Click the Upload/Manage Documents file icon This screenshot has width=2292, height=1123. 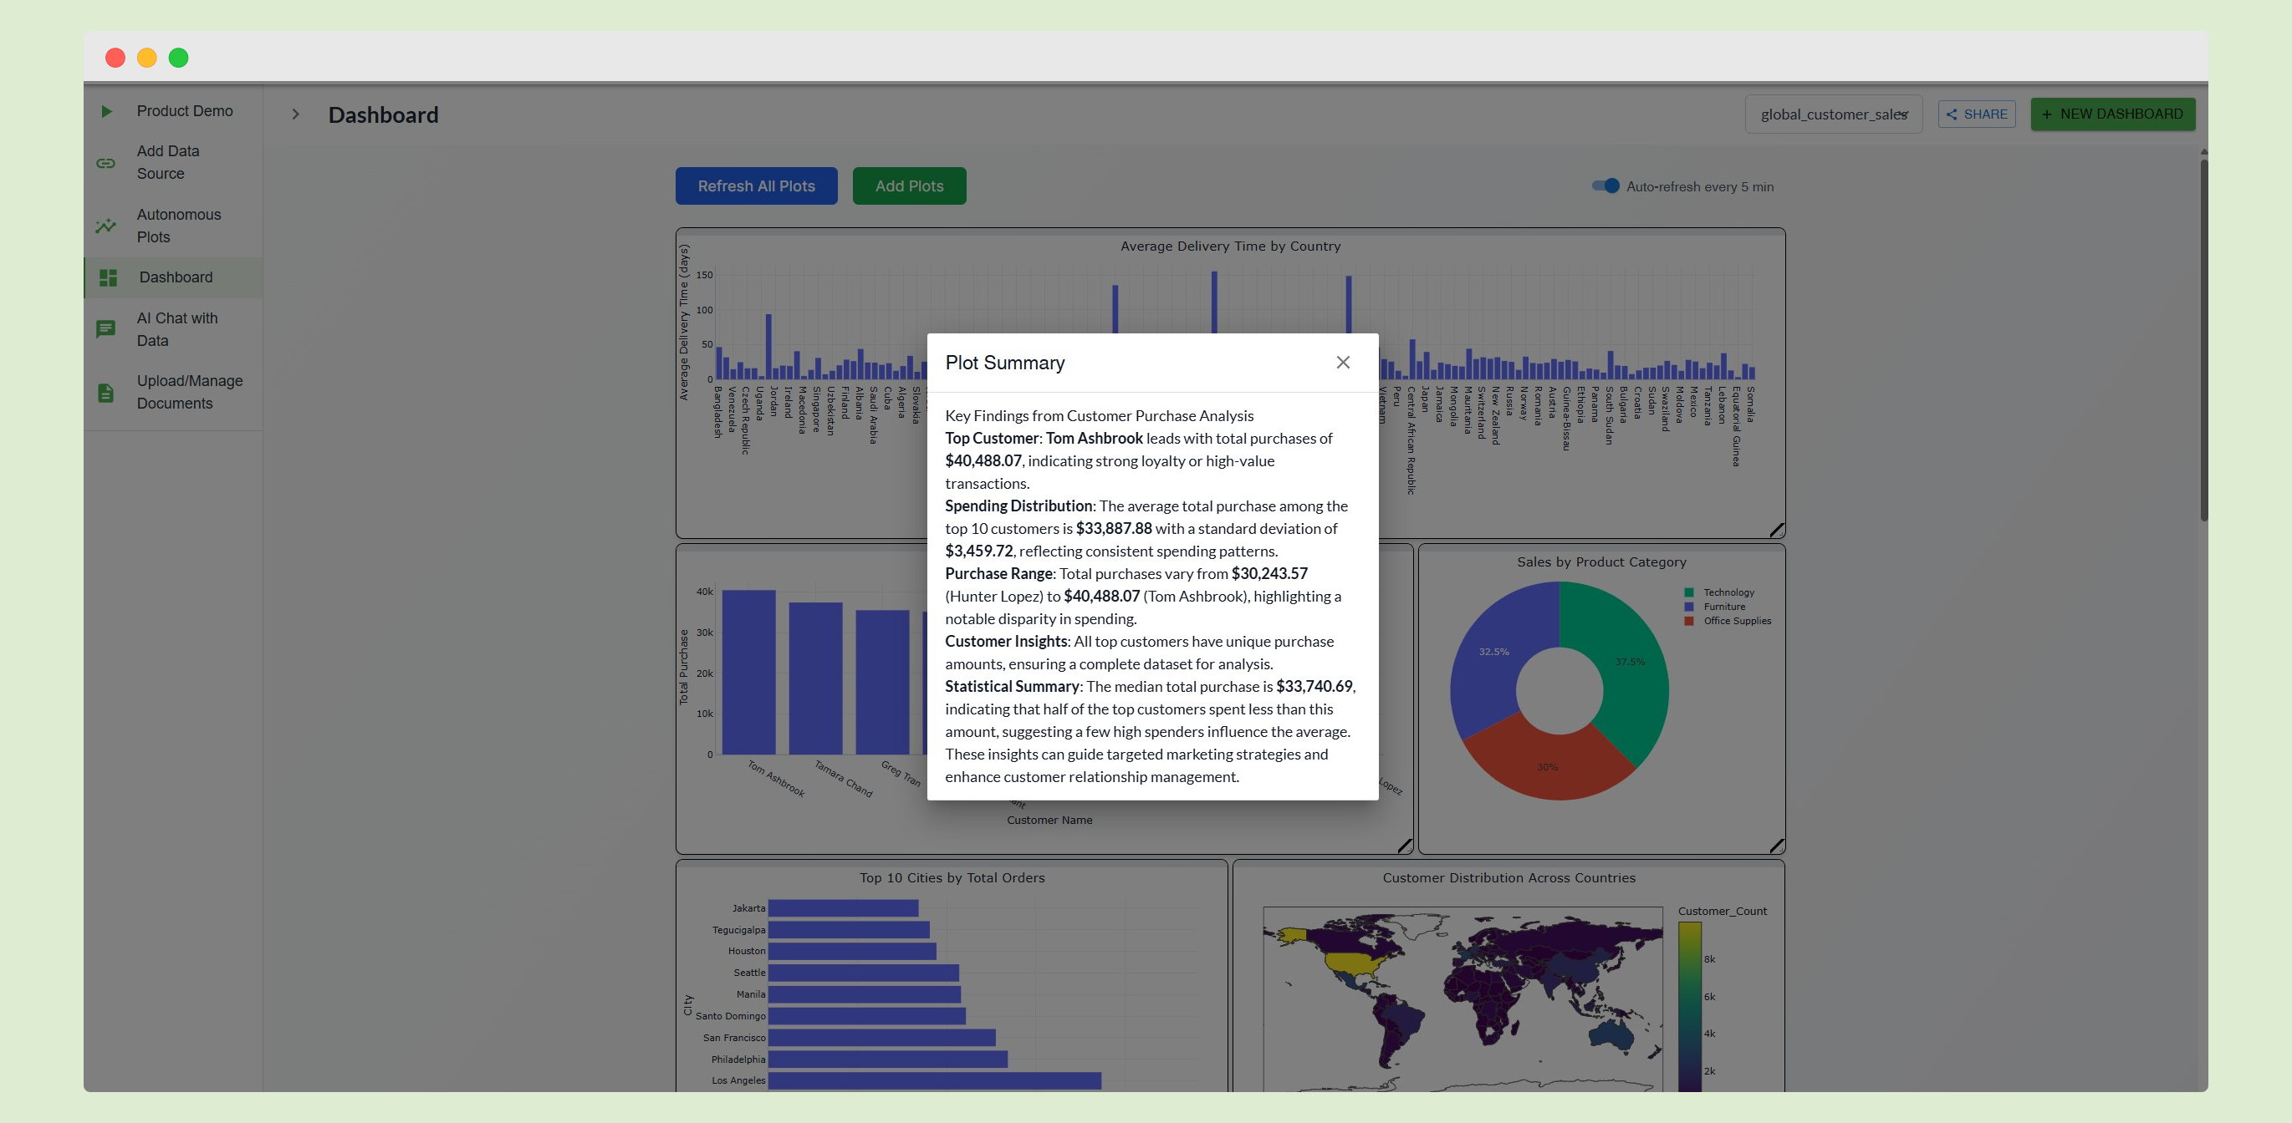(106, 392)
